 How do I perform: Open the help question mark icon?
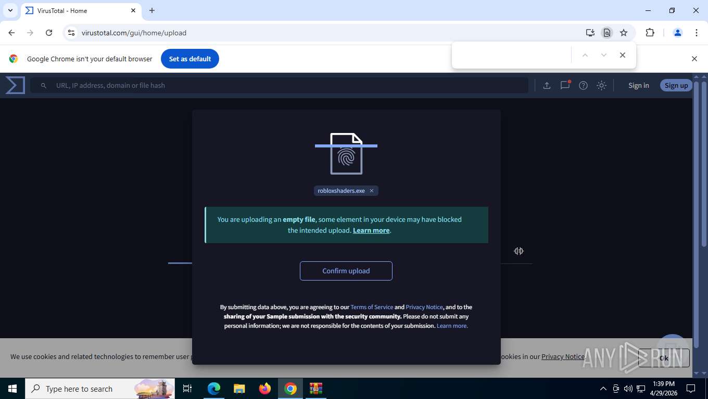click(583, 86)
